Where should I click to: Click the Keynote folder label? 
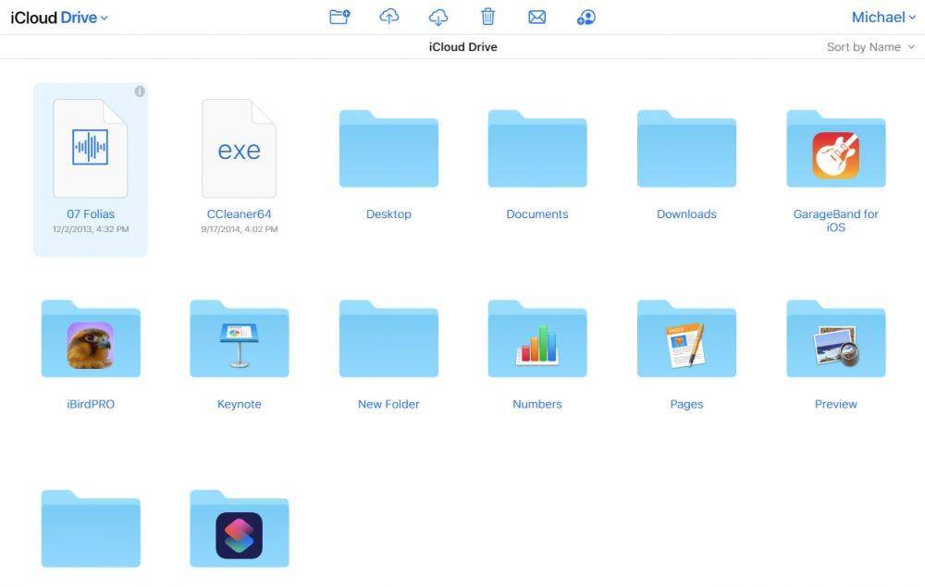click(x=240, y=404)
